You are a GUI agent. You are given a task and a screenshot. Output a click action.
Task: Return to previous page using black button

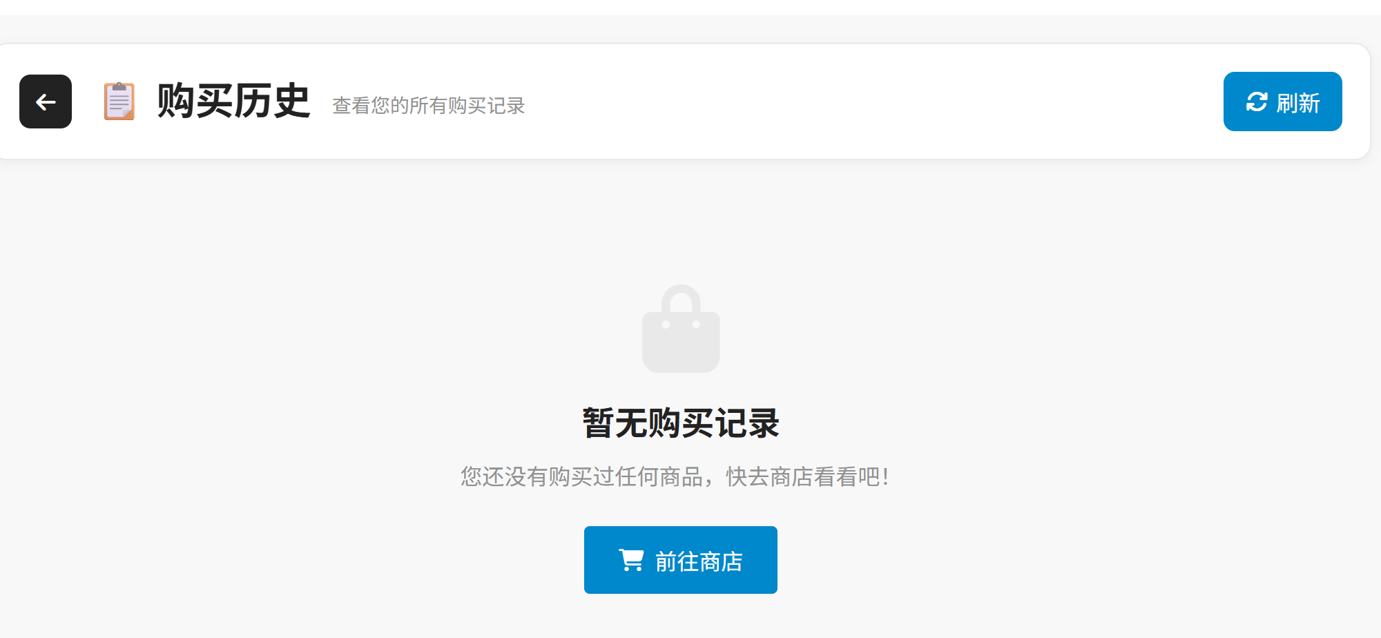tap(46, 101)
